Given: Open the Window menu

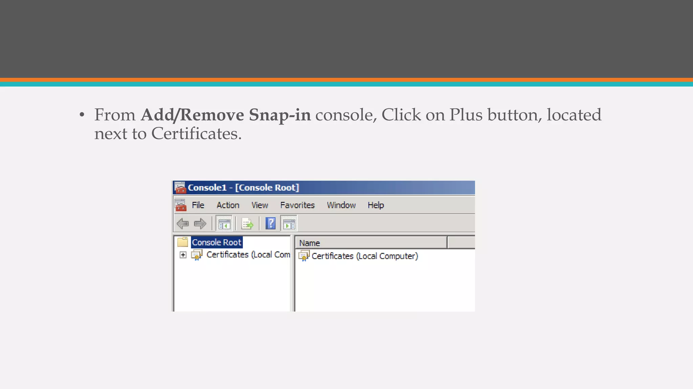Looking at the screenshot, I should point(341,205).
